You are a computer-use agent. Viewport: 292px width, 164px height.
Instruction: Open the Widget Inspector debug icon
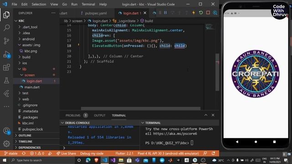click(x=215, y=13)
